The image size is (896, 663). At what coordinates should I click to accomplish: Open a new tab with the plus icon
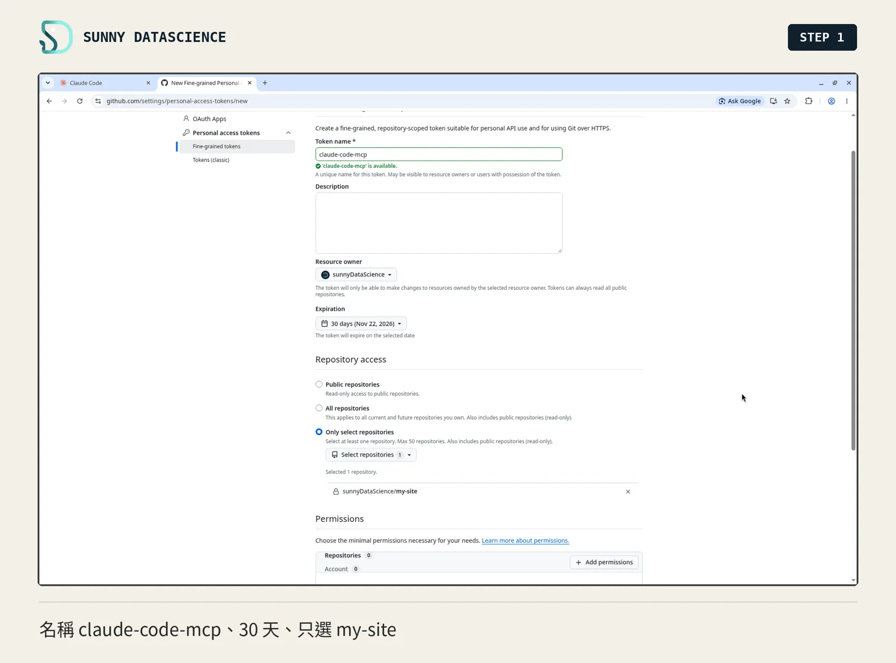pos(265,83)
